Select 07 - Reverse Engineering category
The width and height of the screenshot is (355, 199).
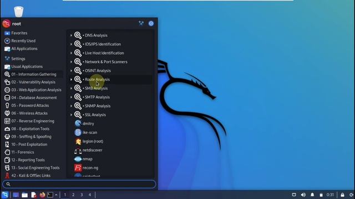[33, 121]
